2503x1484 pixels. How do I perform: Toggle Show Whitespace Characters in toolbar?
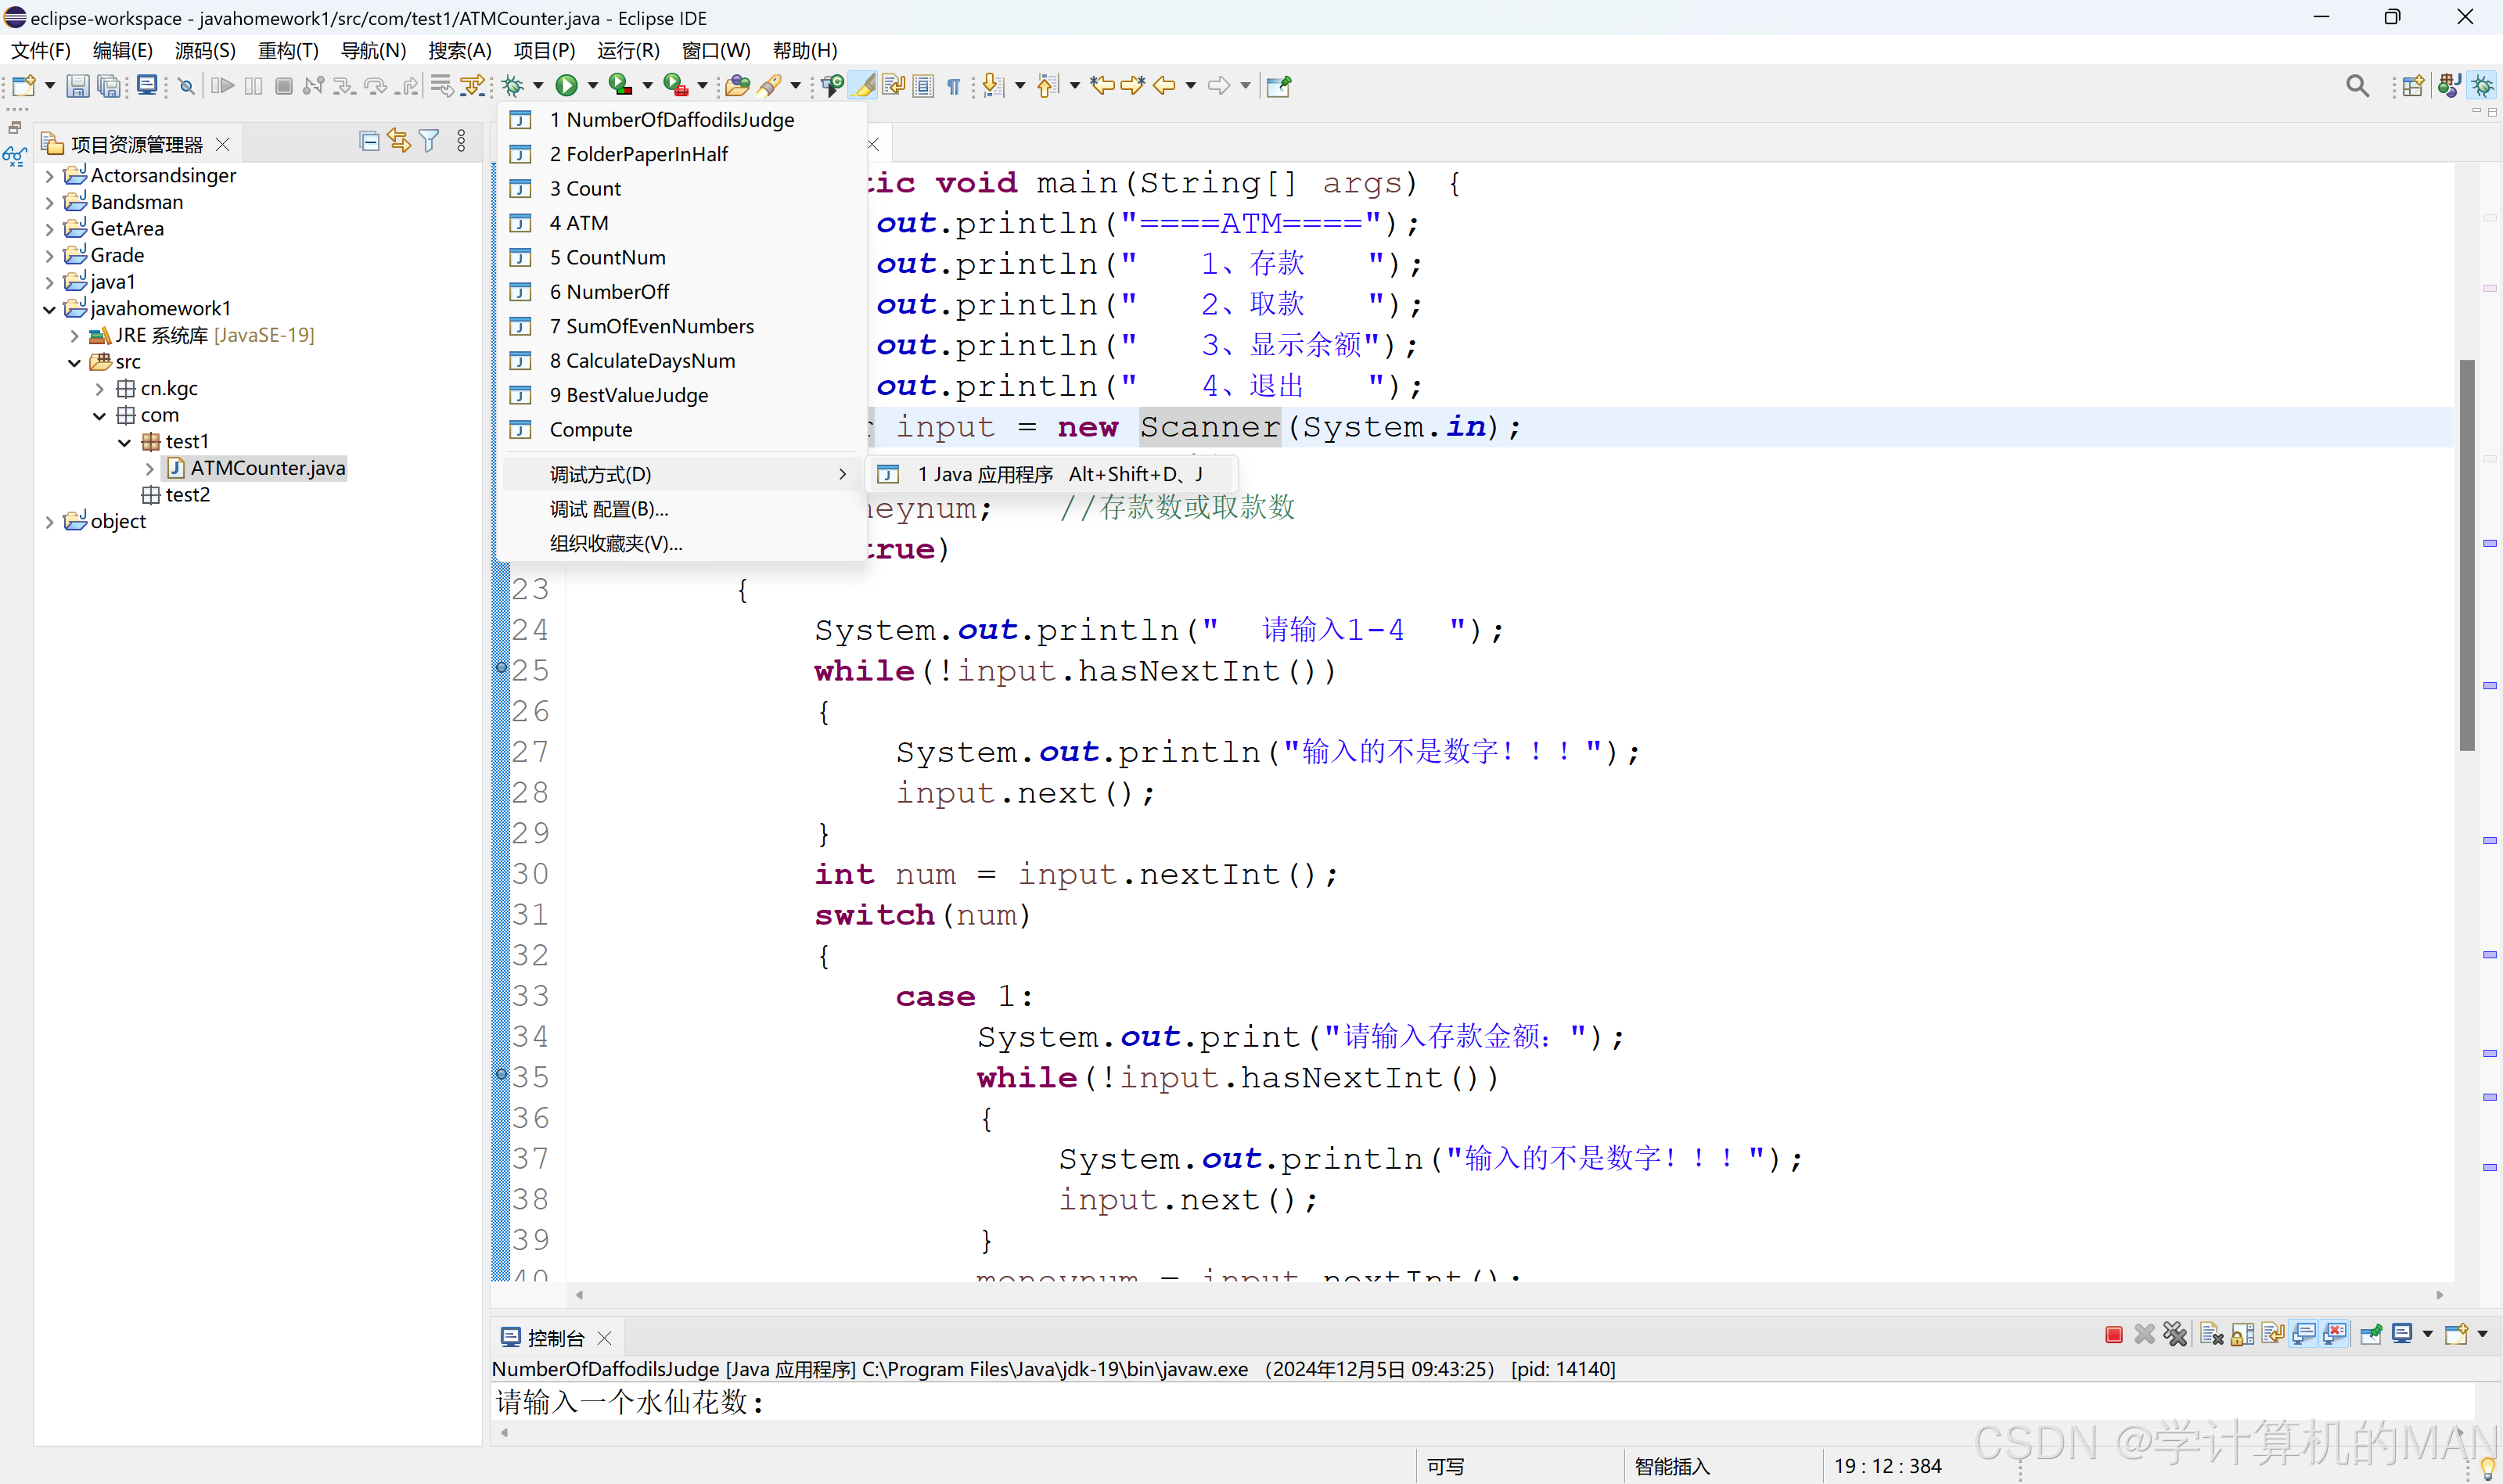954,85
